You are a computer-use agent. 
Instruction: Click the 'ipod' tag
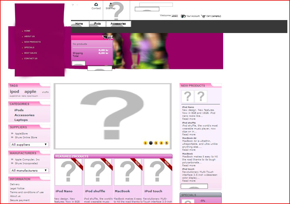coord(14,91)
